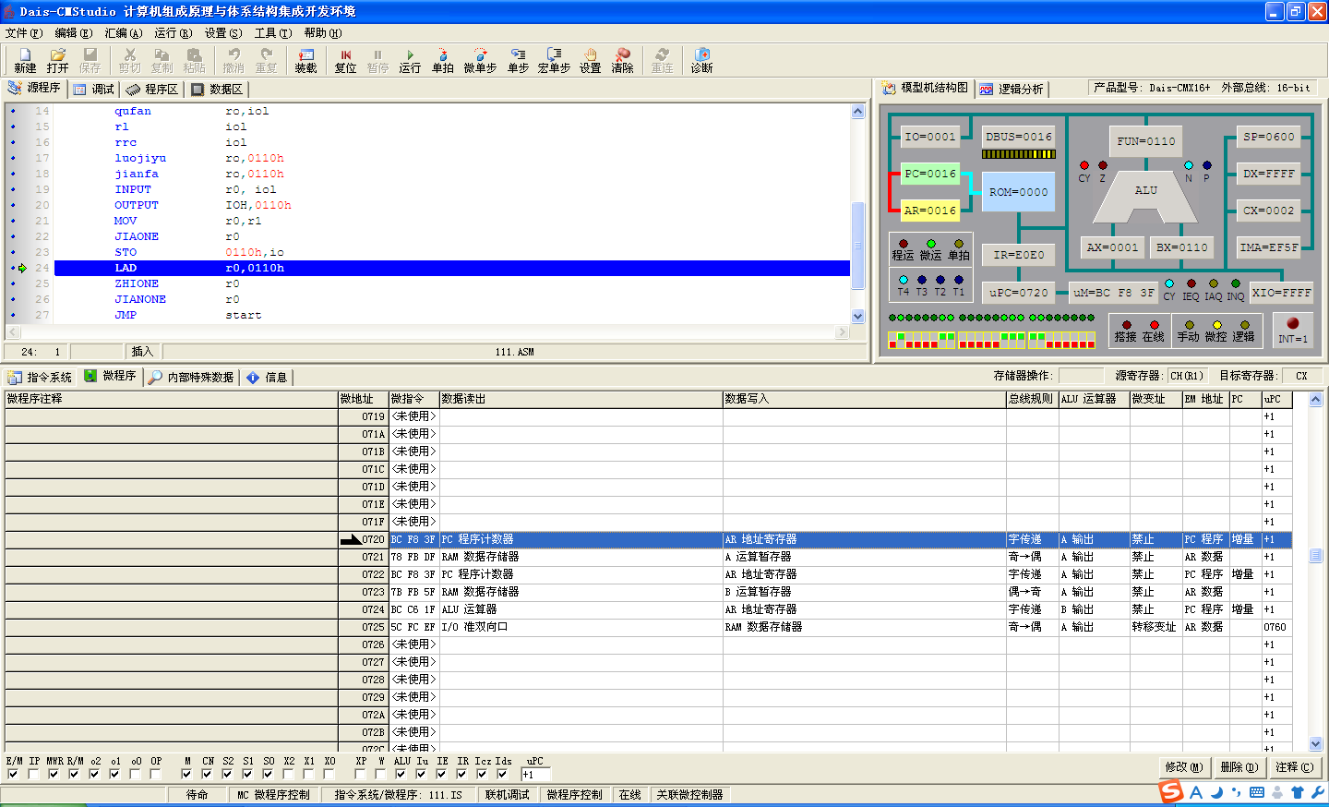Click the 微控 mode indicator
This screenshot has width=1329, height=807.
(1216, 331)
